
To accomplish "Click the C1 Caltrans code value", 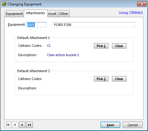I will coord(49,46).
